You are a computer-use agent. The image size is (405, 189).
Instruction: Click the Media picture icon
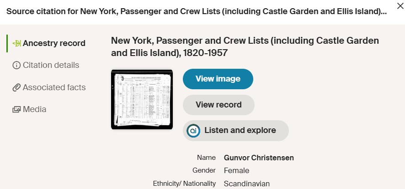[16, 109]
